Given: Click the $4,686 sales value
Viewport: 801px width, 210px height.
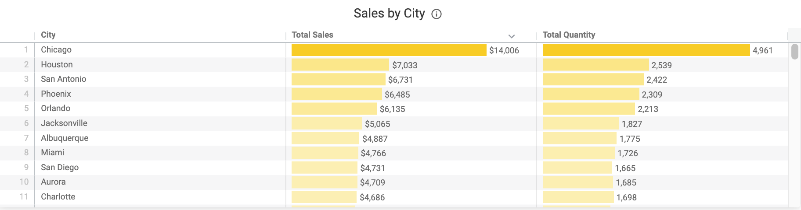Looking at the screenshot, I should [x=372, y=198].
